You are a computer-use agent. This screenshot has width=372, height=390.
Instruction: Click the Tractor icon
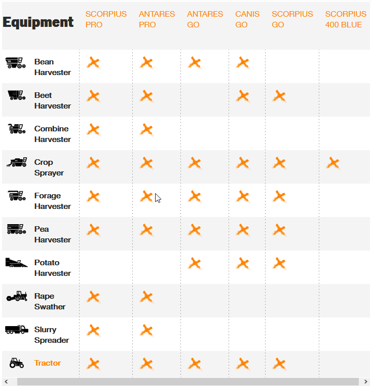pos(17,363)
